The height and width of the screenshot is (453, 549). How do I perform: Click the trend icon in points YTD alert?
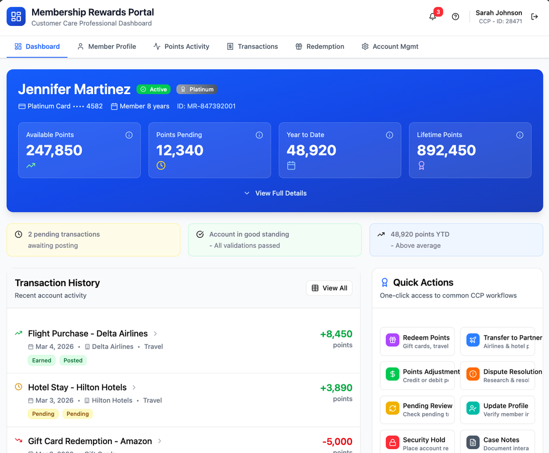pos(381,235)
